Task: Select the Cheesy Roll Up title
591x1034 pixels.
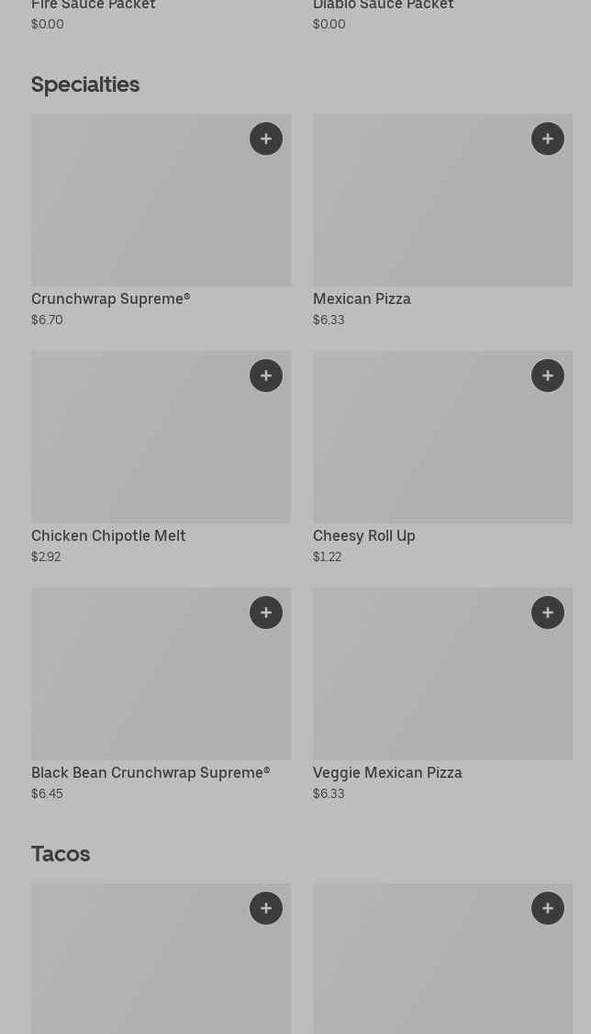Action: click(364, 536)
